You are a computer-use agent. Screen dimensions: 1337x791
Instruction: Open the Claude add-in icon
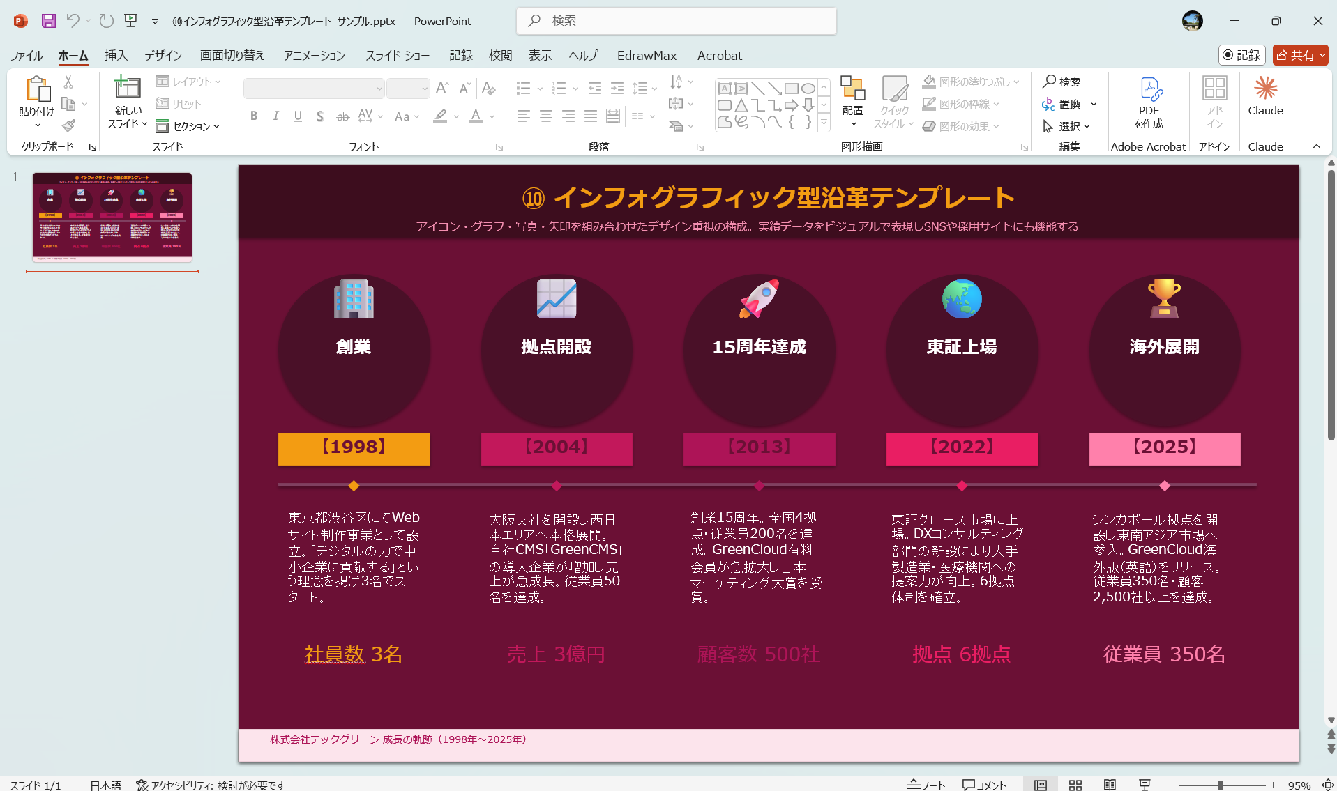point(1265,89)
